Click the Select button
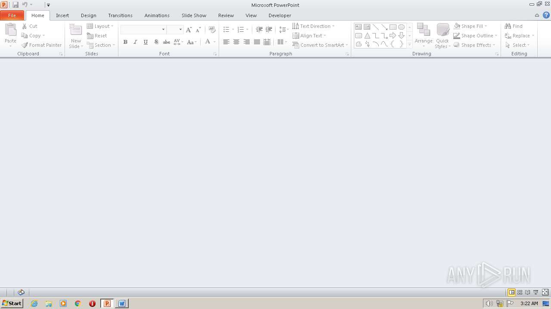 tap(517, 45)
